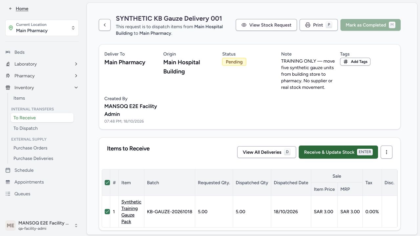Click the Beds icon in sidebar

pyautogui.click(x=8, y=52)
